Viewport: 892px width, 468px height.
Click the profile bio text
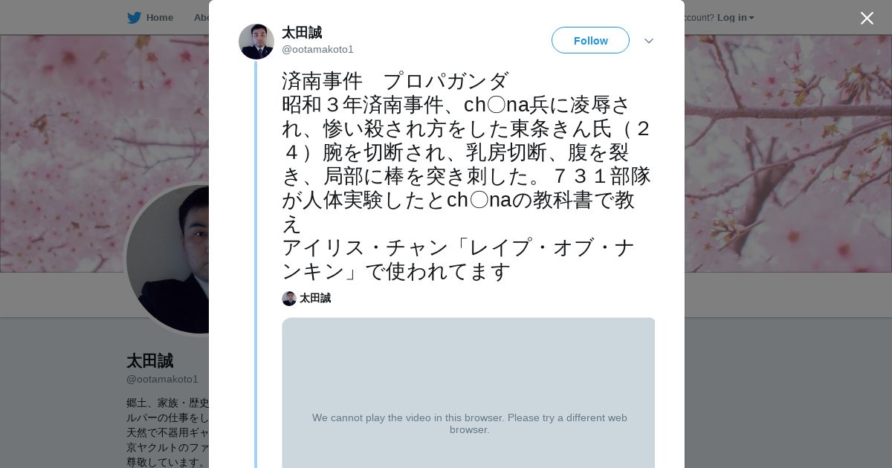point(167,432)
